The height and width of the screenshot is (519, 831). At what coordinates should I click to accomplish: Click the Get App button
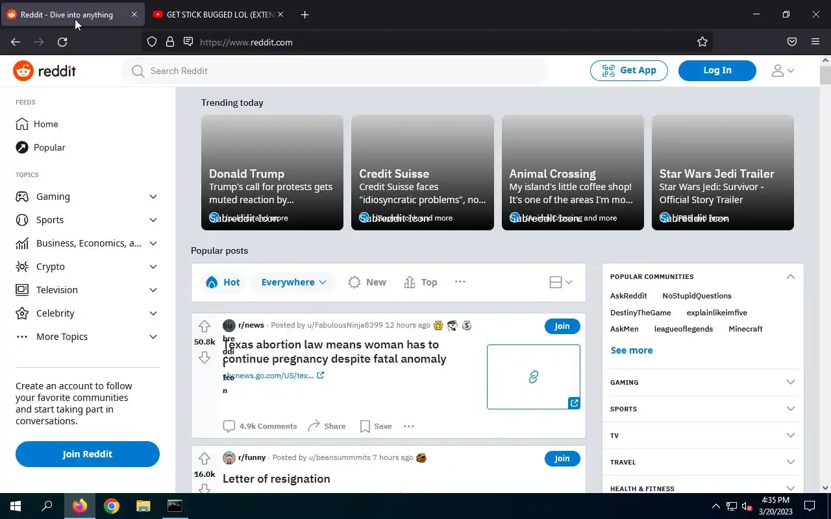pos(629,71)
